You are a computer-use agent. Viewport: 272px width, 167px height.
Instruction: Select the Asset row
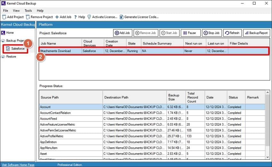tap(152, 154)
